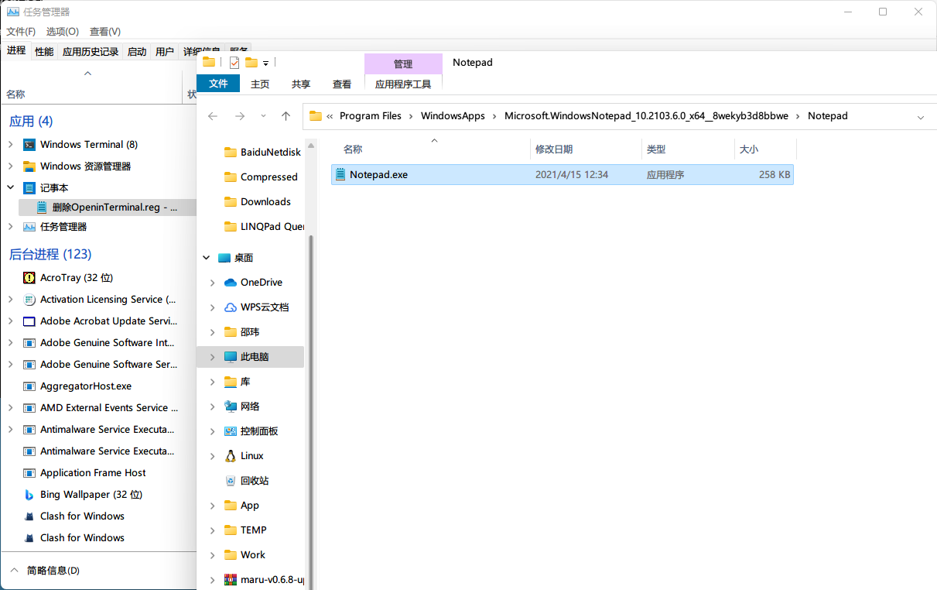Open Notepad.exe in the file list

[379, 174]
